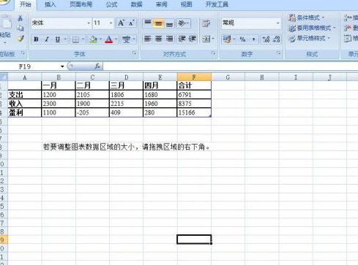
Task: Increase indent
Action: (193, 39)
